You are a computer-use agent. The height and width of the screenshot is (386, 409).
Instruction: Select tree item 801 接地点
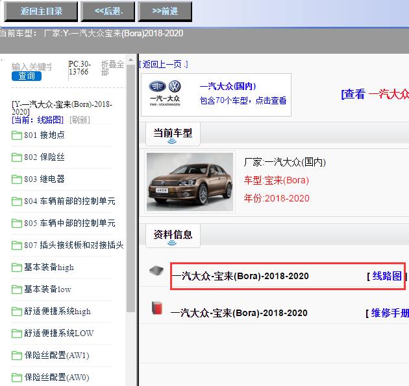[x=44, y=135]
